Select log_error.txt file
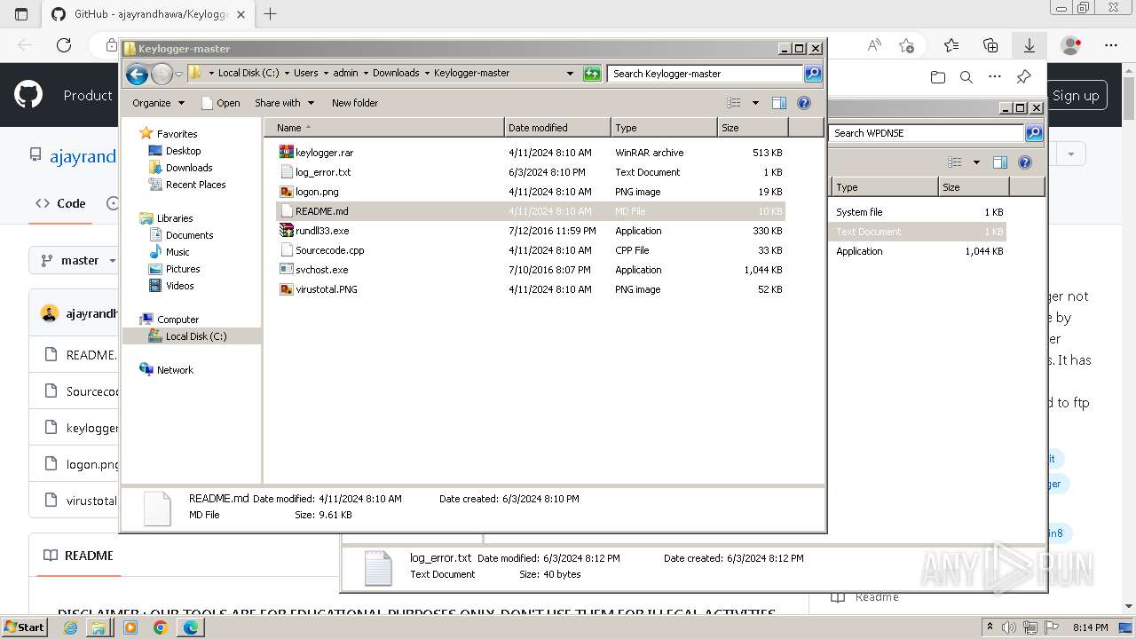Viewport: 1136px width, 639px height. coord(531,172)
